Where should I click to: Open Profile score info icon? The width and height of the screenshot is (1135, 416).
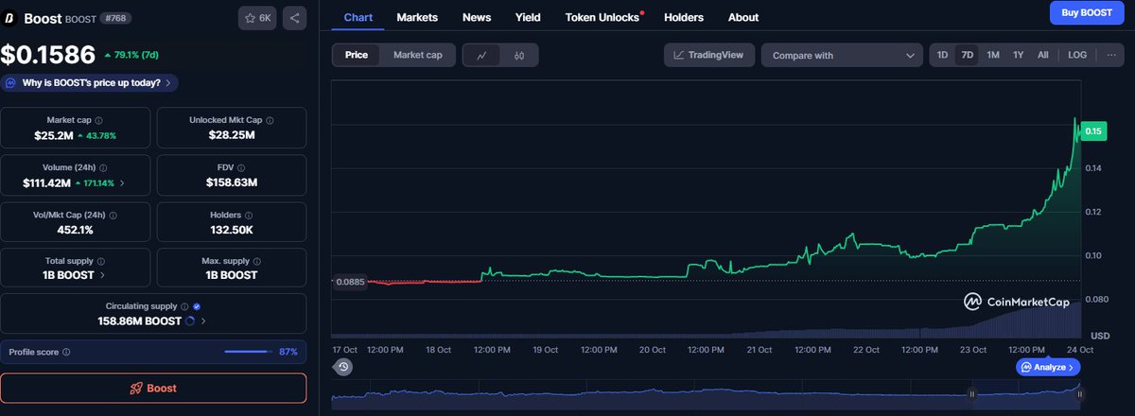(x=66, y=352)
